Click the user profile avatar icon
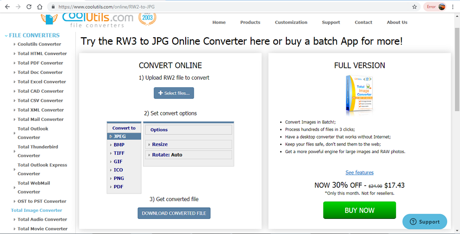This screenshot has width=460, height=234. (x=442, y=7)
